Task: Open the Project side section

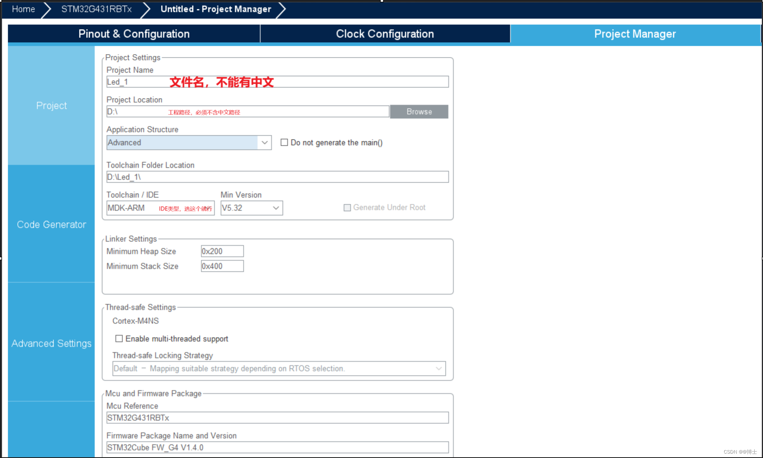Action: point(51,105)
